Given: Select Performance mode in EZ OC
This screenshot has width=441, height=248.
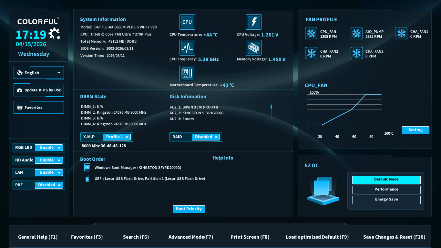Looking at the screenshot, I should (x=386, y=190).
